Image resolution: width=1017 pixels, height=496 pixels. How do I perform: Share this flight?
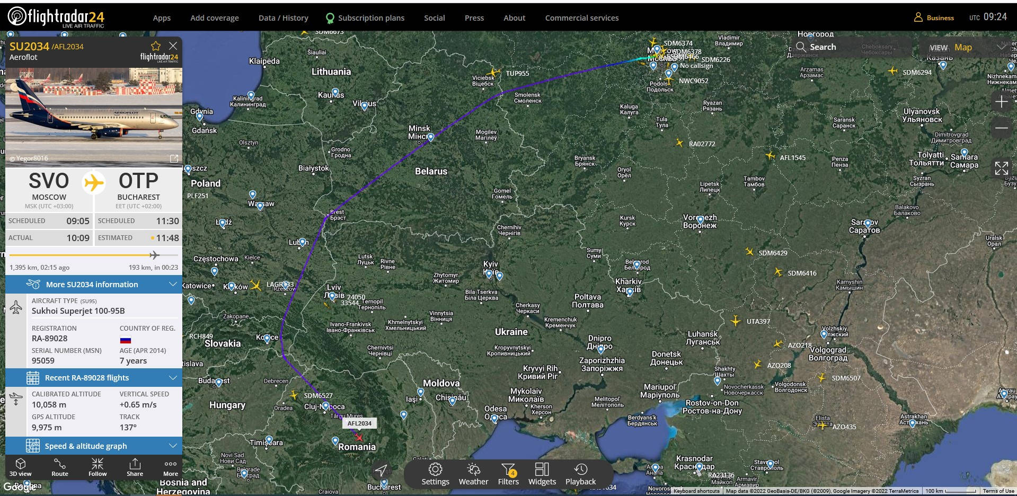(135, 467)
